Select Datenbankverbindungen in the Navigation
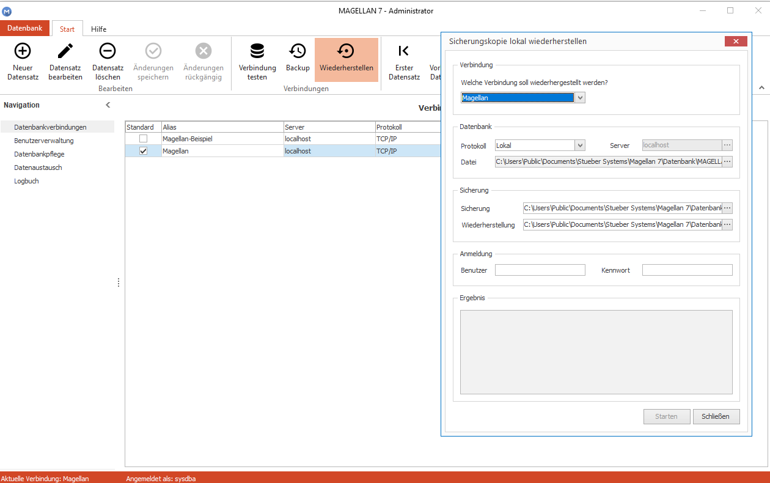770x483 pixels. [57, 127]
